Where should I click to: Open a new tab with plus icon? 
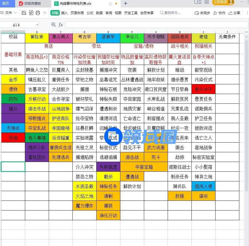(125, 4)
